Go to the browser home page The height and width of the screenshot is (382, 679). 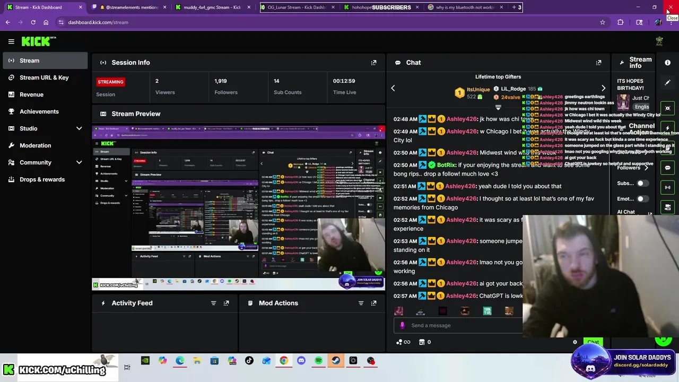coord(46,22)
